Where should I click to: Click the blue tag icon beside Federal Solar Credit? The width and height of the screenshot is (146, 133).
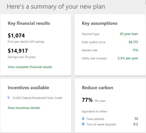tap(9, 98)
